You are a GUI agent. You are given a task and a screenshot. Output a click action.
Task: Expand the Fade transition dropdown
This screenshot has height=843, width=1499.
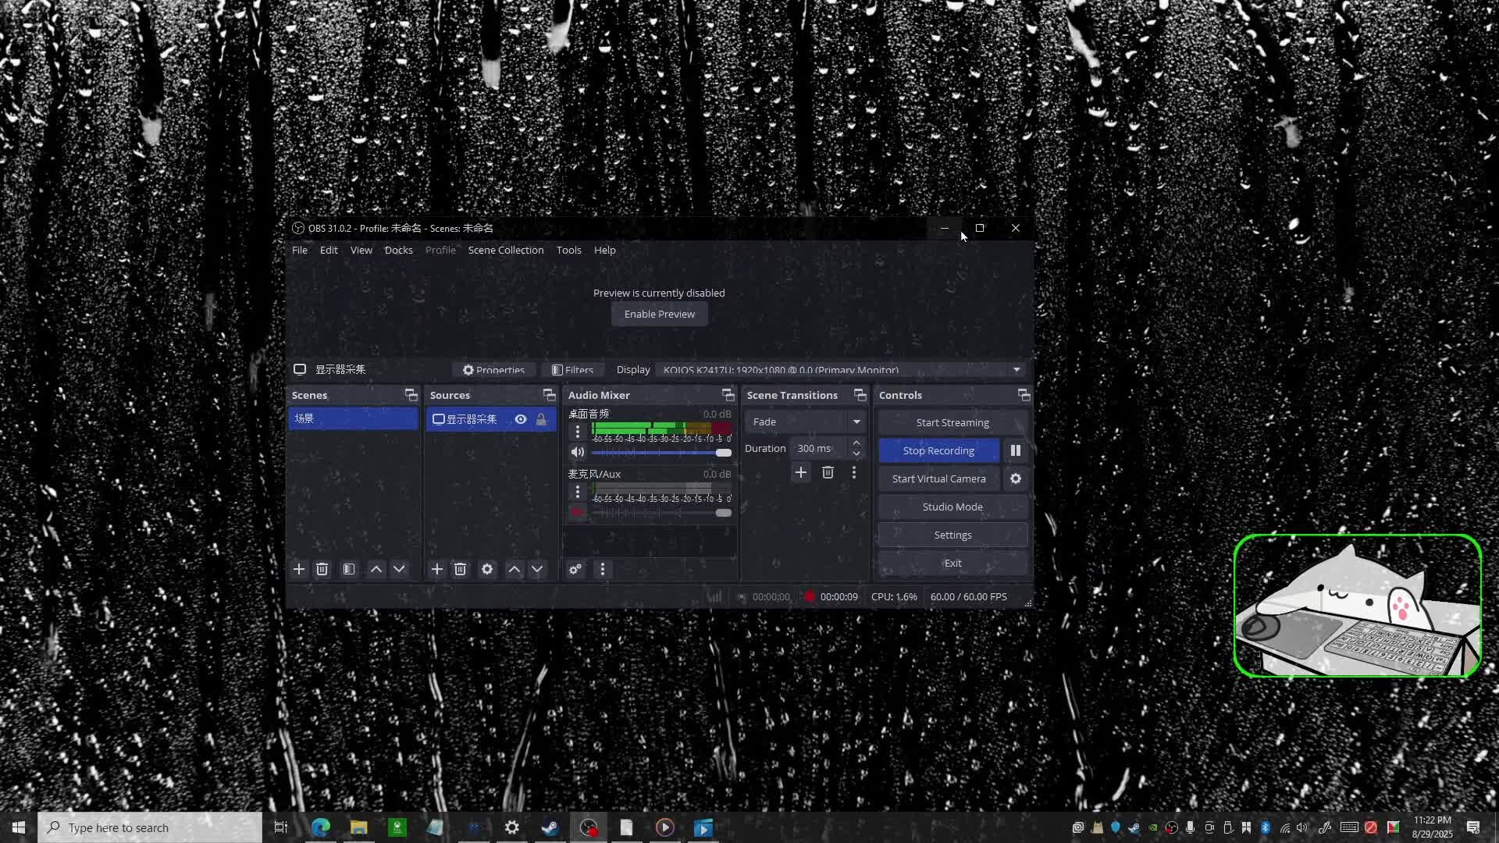click(856, 421)
